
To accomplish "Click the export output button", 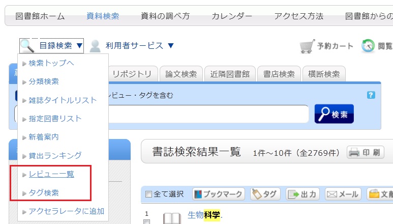I will [x=303, y=194].
